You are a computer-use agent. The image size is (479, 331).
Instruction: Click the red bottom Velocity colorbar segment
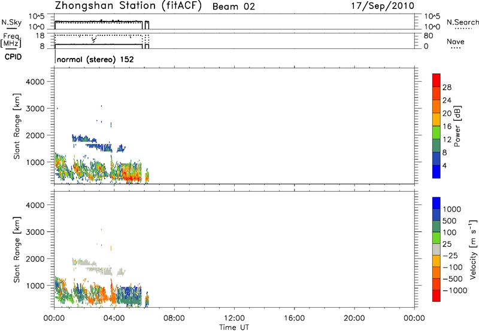click(436, 296)
